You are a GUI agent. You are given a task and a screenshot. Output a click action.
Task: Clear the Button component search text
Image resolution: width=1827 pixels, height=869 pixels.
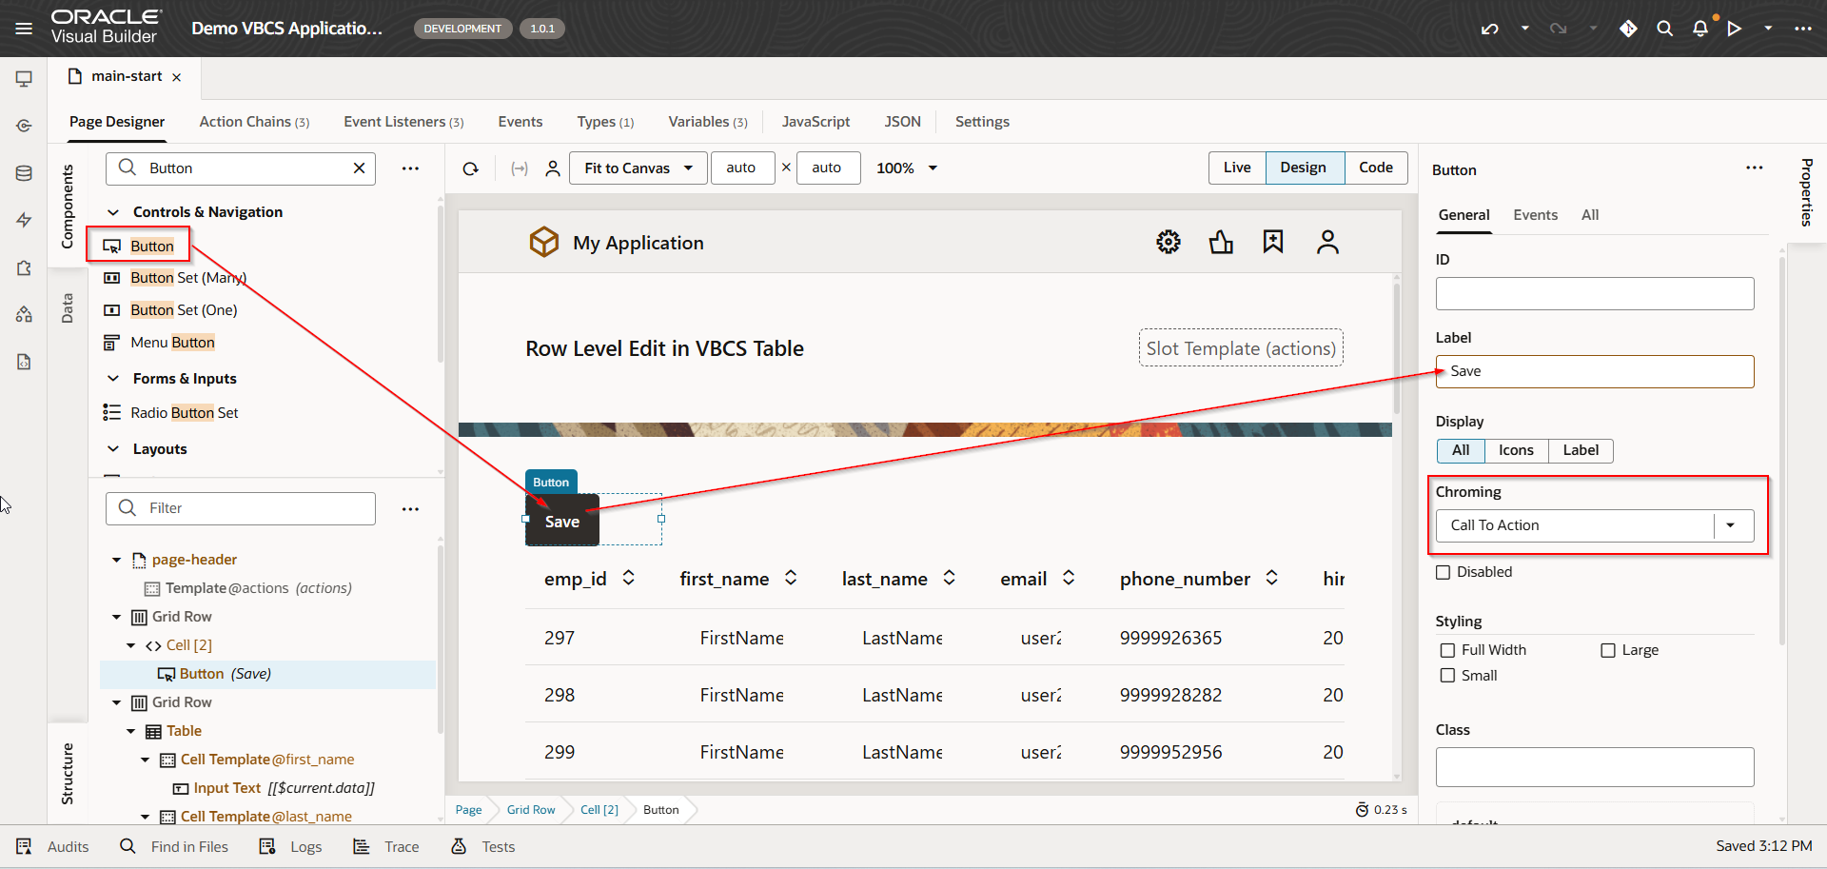pos(359,168)
